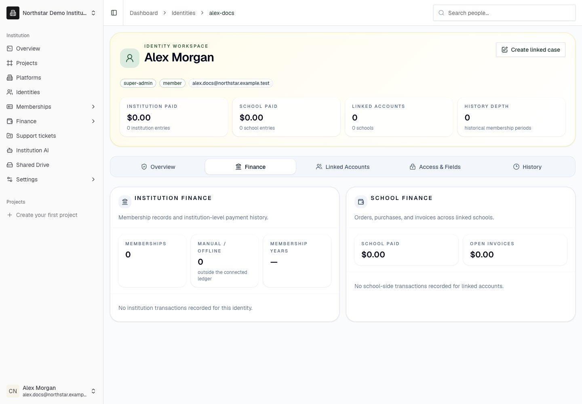Click the alex-docs breadcrumb text
This screenshot has width=582, height=404.
point(221,13)
